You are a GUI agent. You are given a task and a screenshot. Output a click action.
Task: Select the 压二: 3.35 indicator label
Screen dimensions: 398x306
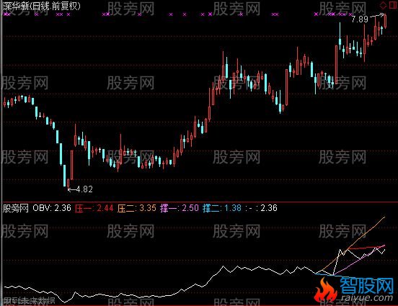click(137, 208)
